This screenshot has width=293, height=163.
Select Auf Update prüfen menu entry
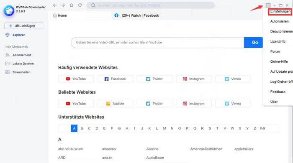tap(281, 71)
